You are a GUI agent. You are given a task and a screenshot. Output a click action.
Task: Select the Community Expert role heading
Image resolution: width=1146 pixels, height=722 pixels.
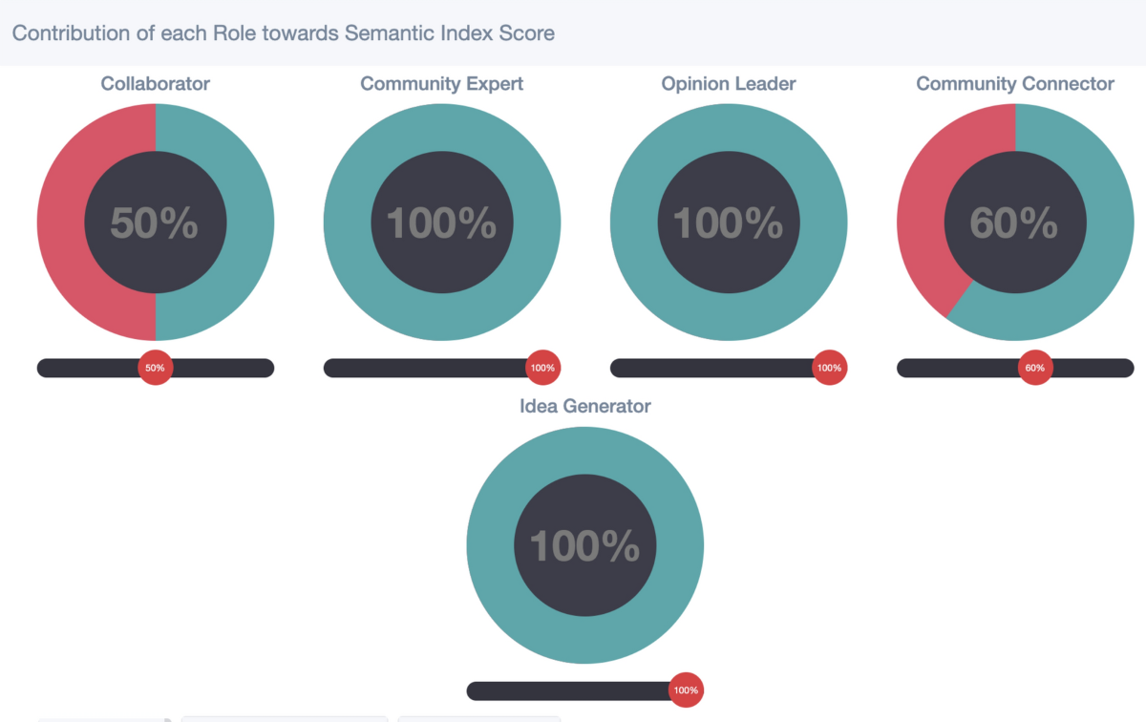441,84
